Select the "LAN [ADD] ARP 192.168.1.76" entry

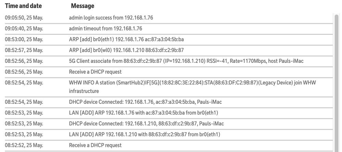point(144,113)
